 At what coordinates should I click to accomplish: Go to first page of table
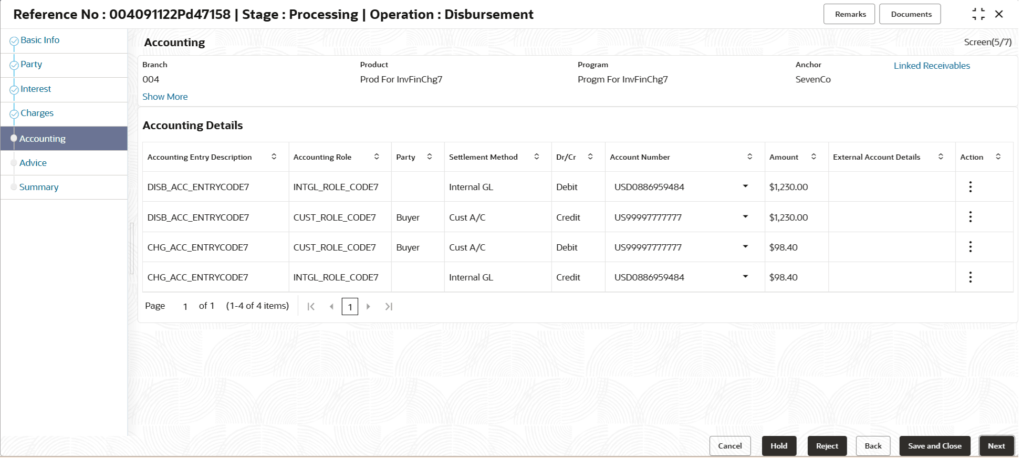[311, 306]
